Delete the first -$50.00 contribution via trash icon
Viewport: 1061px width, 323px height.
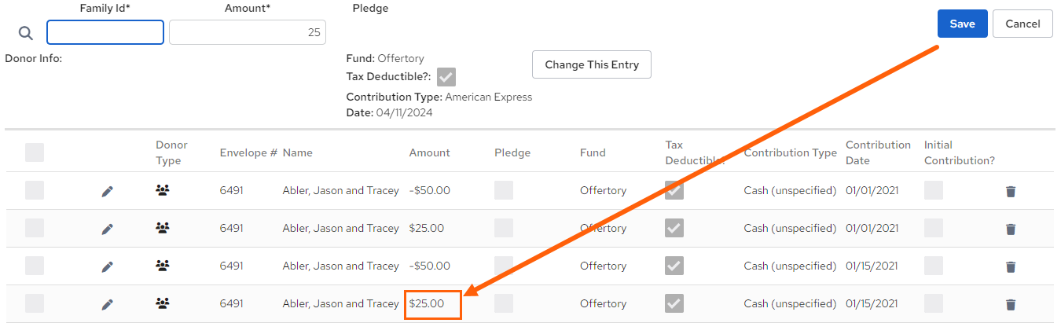point(1011,191)
